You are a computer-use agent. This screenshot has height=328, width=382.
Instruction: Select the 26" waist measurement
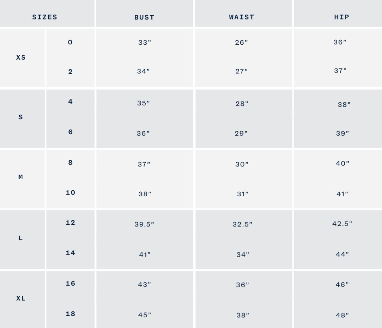[x=241, y=42]
